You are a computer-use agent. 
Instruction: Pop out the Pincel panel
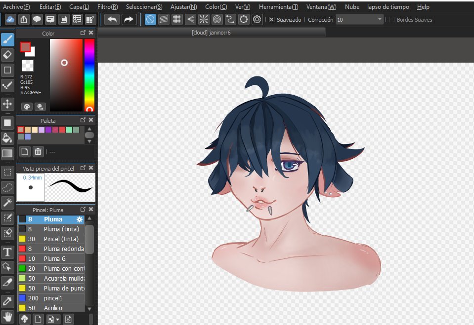pos(83,210)
